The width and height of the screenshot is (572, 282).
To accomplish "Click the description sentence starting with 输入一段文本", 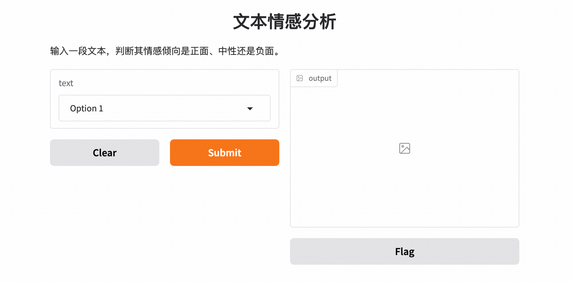I will [166, 51].
